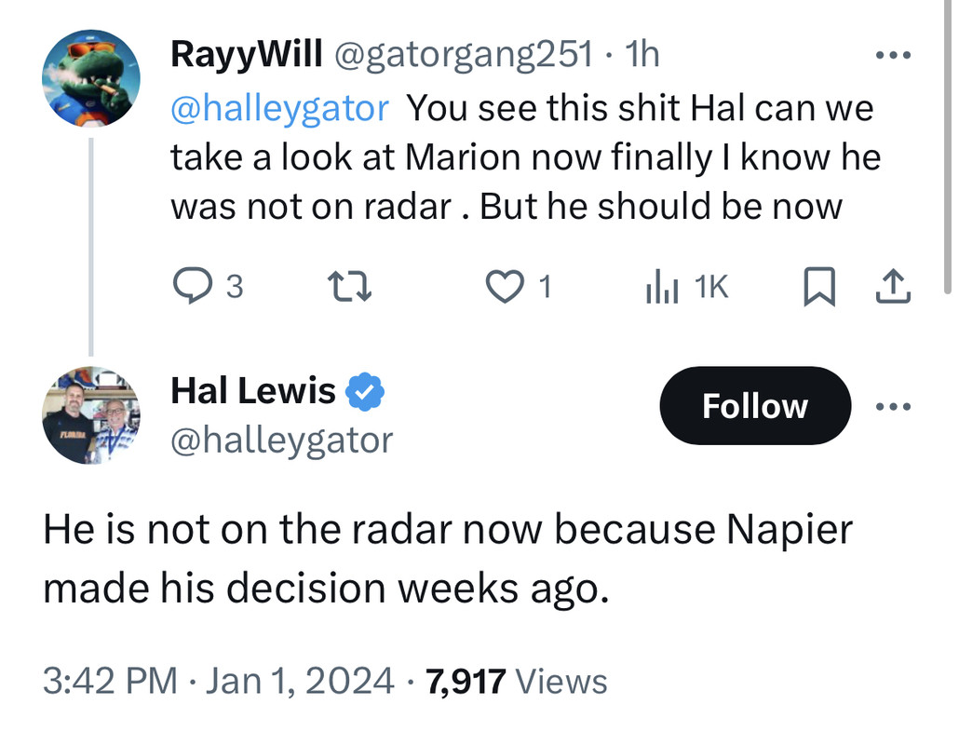Open the @halleygator mention link
The height and width of the screenshot is (745, 959).
[x=279, y=109]
